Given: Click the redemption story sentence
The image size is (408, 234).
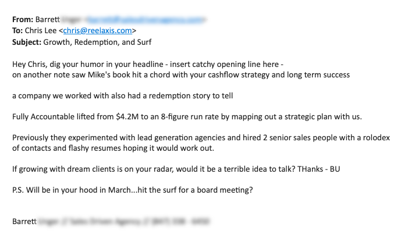Looking at the screenshot, I should coord(123,96).
